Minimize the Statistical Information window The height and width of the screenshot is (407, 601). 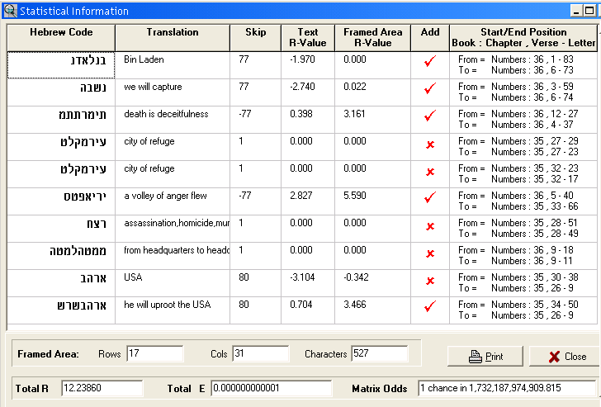[575, 11]
